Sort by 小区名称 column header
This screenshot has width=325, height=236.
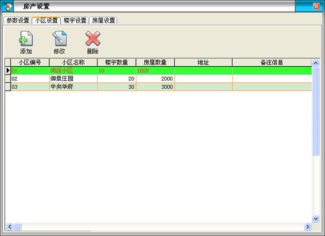coord(73,63)
